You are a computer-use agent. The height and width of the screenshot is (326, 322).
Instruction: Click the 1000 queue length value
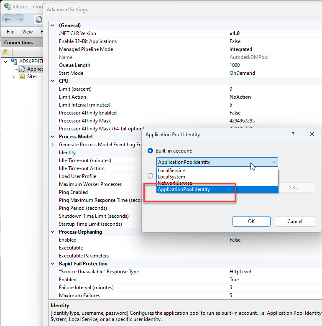(275, 65)
